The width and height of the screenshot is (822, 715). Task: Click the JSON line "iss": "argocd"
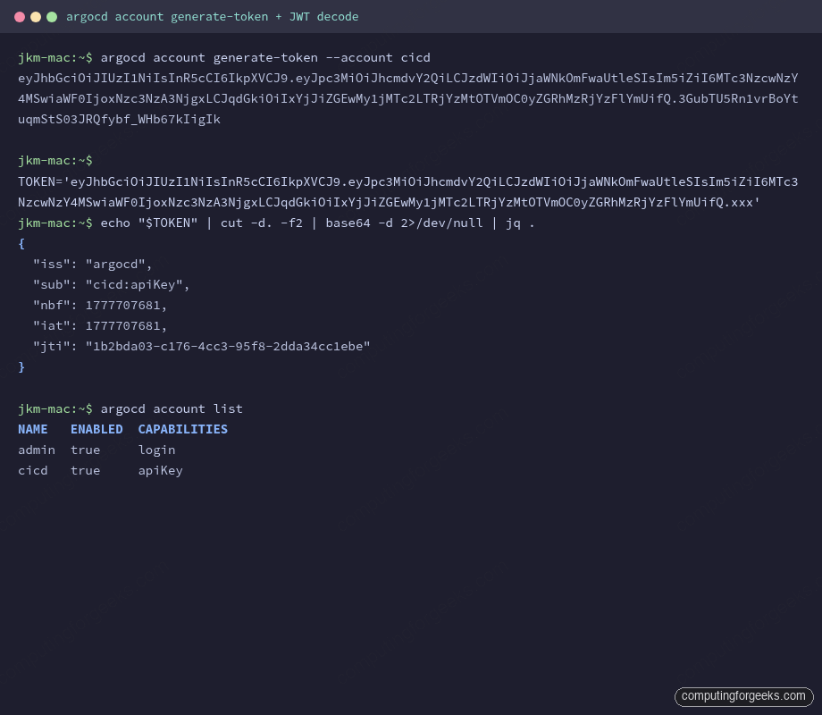92,264
